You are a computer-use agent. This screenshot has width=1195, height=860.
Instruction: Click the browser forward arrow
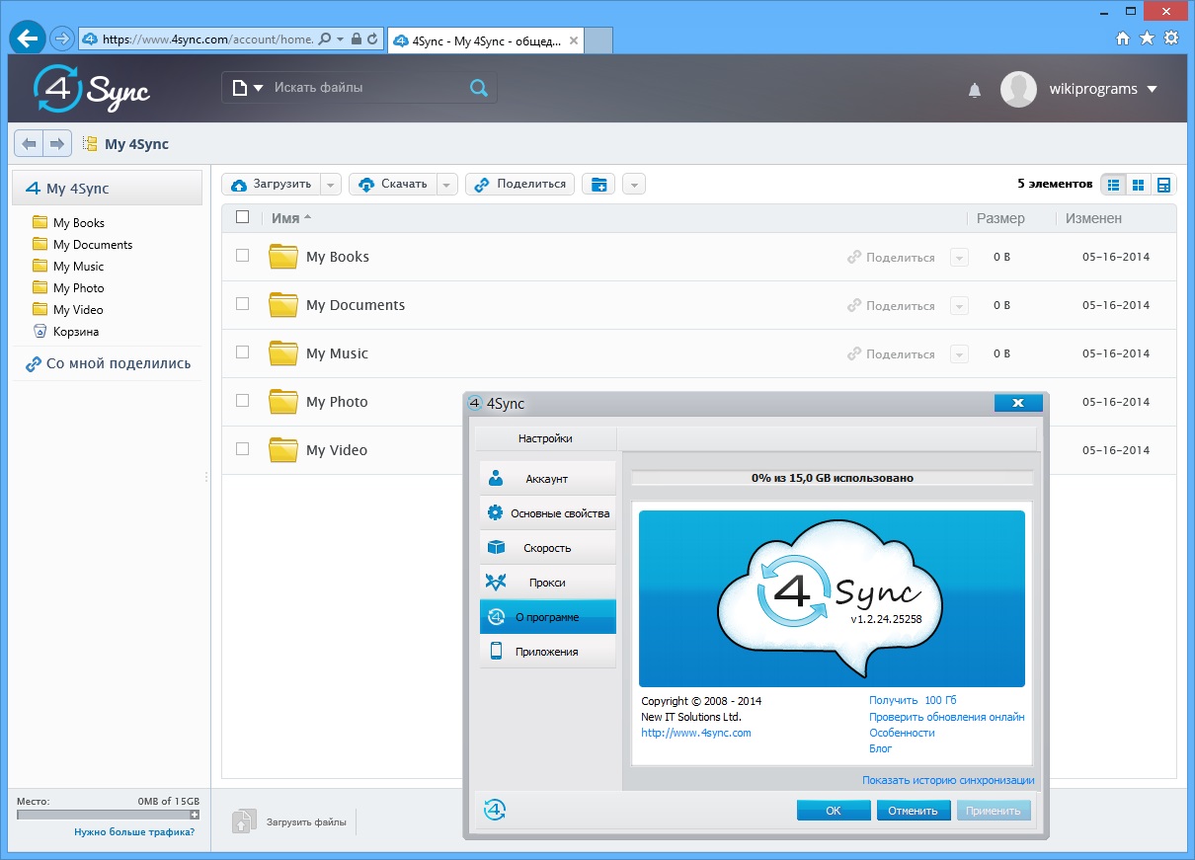coord(61,39)
